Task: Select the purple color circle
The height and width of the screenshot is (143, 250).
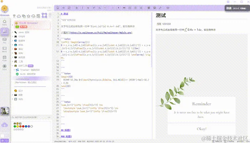Action: [29, 127]
